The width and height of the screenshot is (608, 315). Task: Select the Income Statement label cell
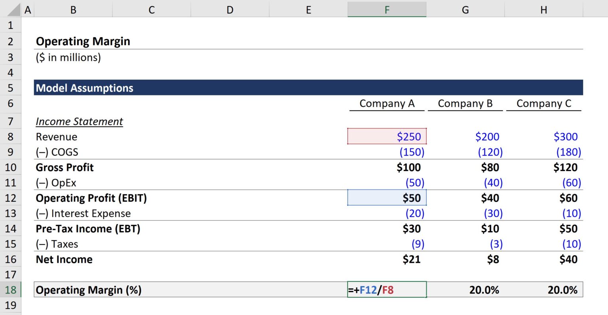(x=79, y=121)
